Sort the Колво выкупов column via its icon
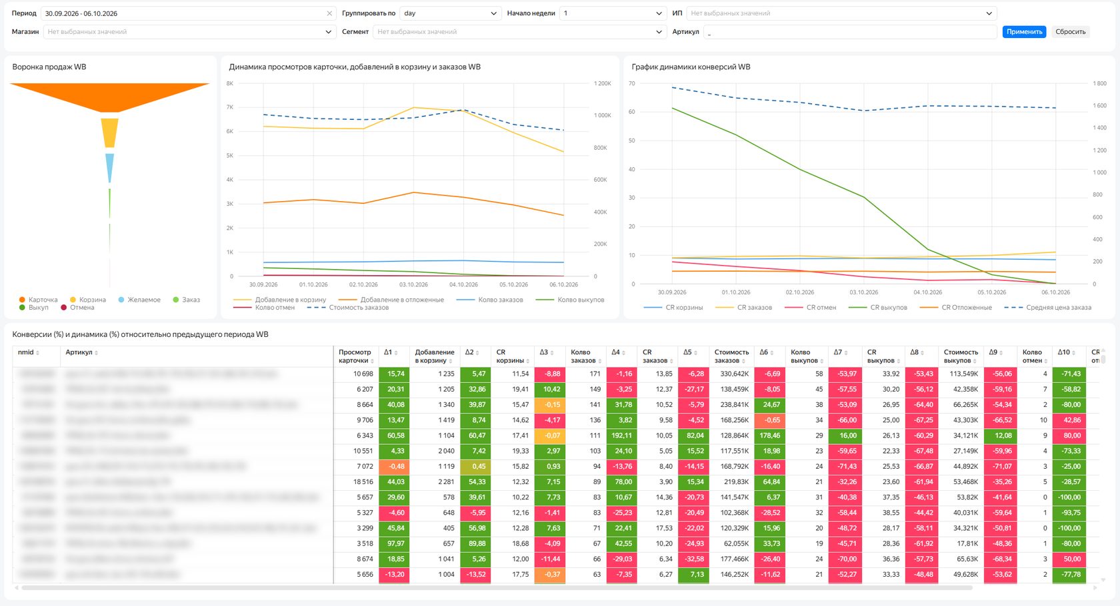Screen dimensions: 1120x606 [823, 361]
